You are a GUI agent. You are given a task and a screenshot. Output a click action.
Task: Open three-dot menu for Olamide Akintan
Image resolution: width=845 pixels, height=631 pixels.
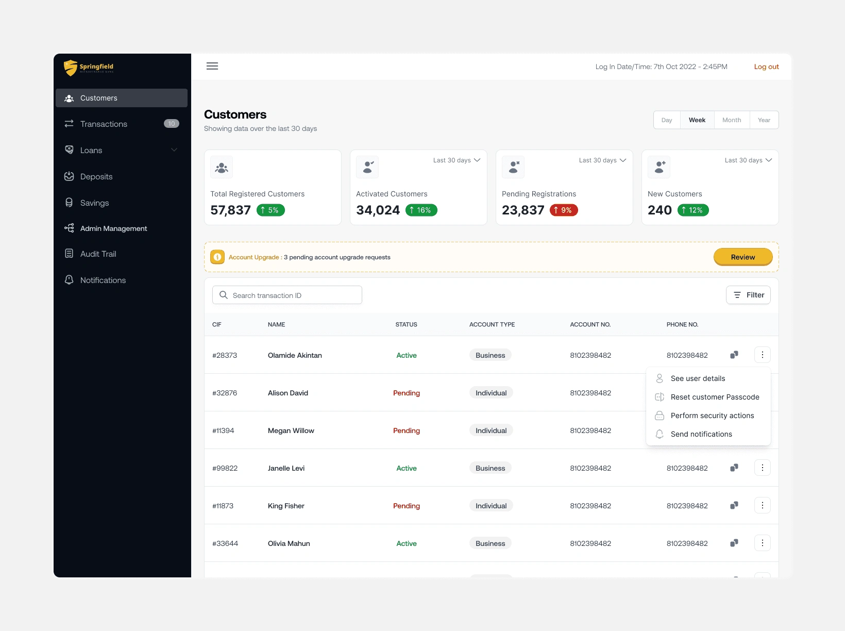(763, 355)
